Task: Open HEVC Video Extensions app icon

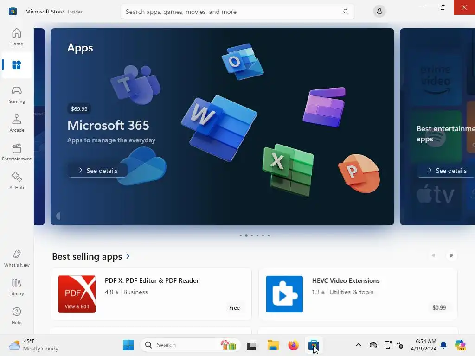Action: click(x=284, y=294)
